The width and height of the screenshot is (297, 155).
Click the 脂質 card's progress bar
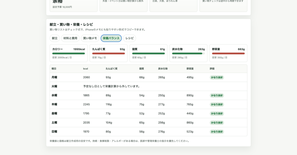[x=148, y=53]
